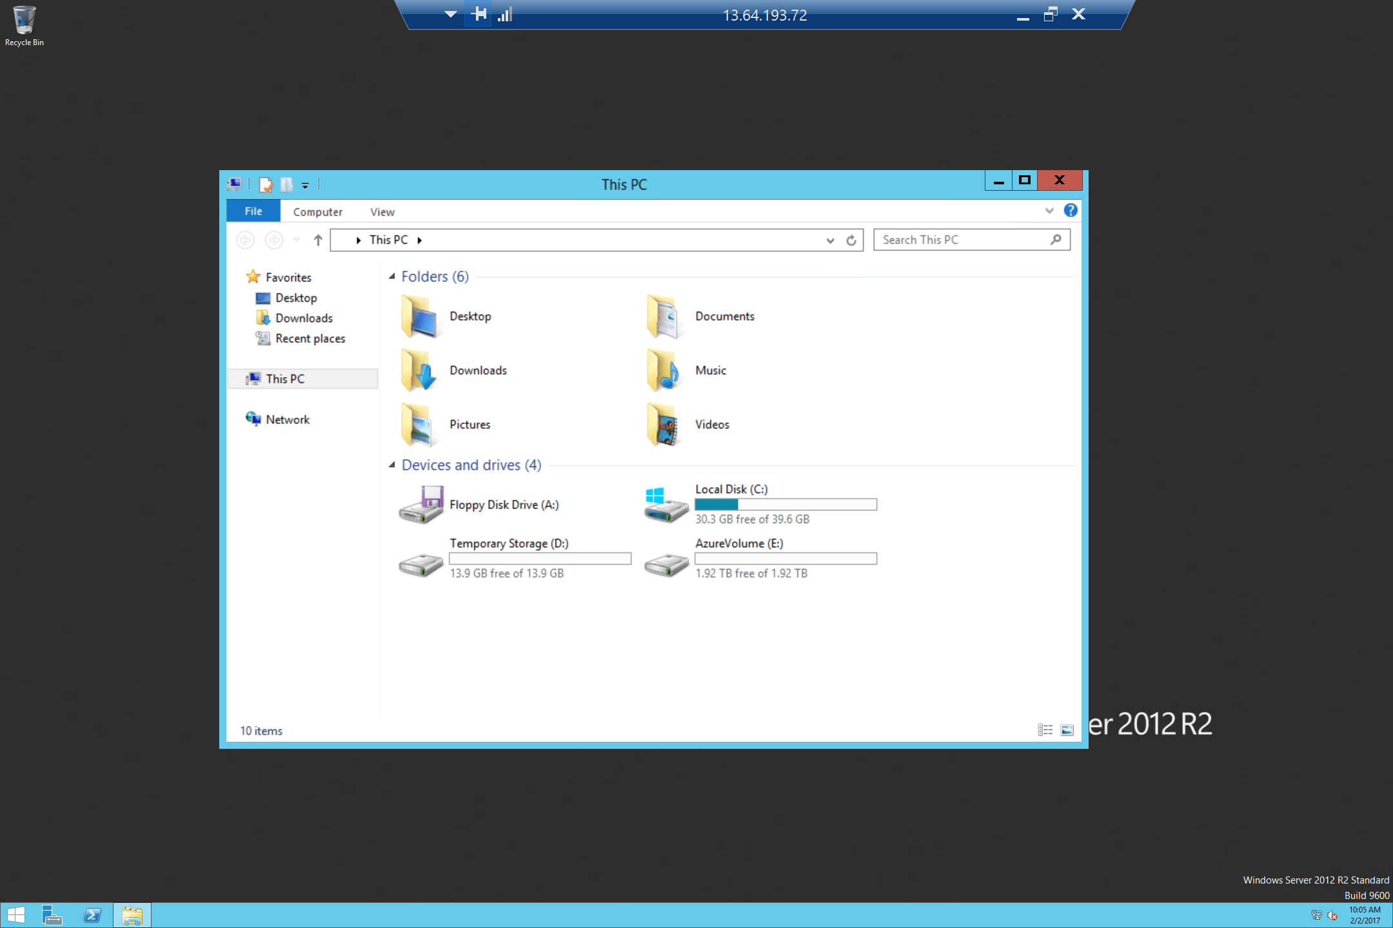Collapse the Folders section
The height and width of the screenshot is (928, 1393).
point(392,276)
